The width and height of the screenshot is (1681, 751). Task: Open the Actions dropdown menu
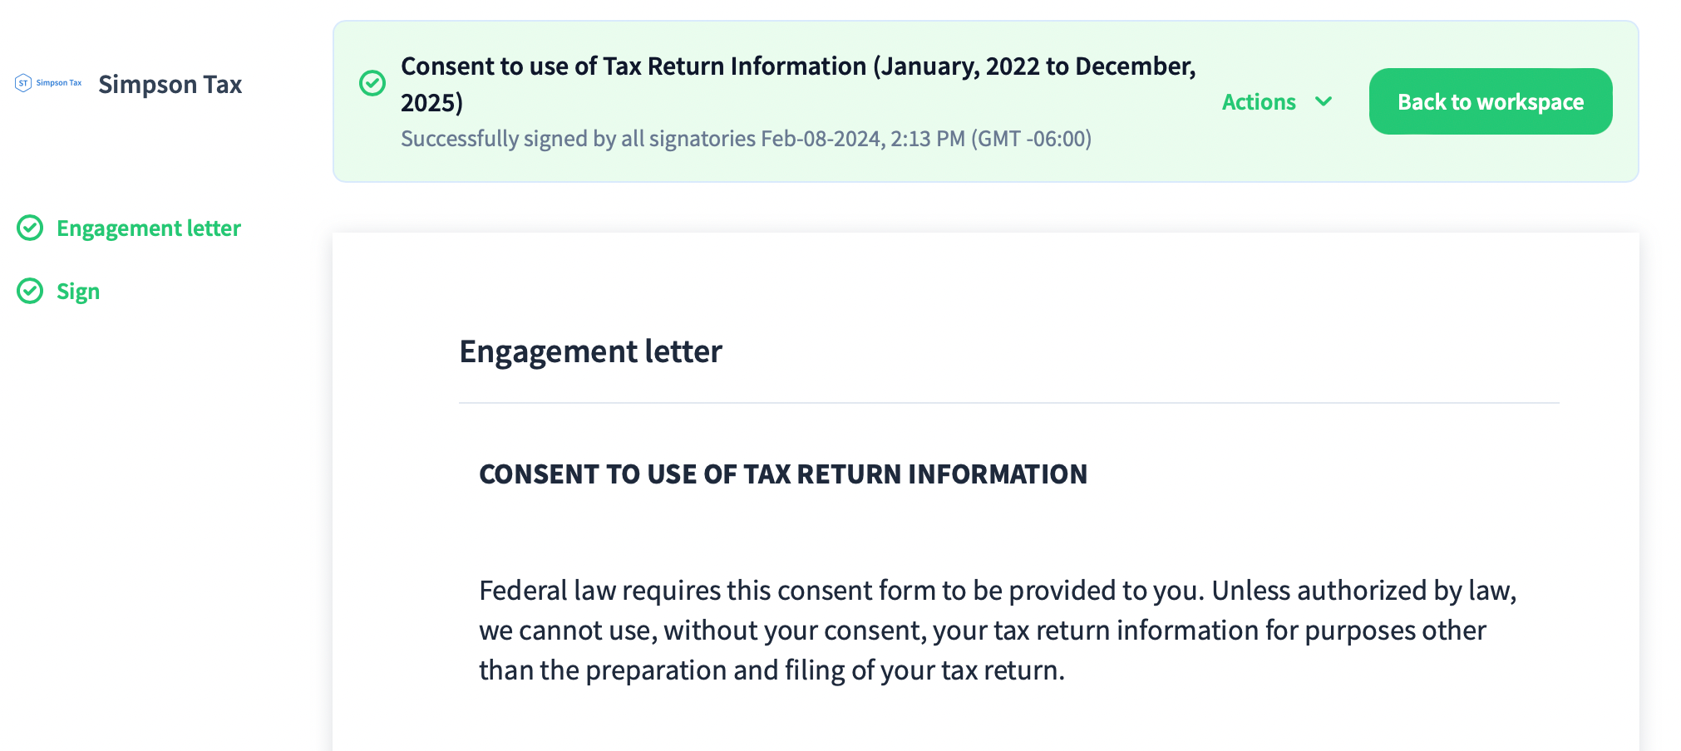click(x=1260, y=101)
